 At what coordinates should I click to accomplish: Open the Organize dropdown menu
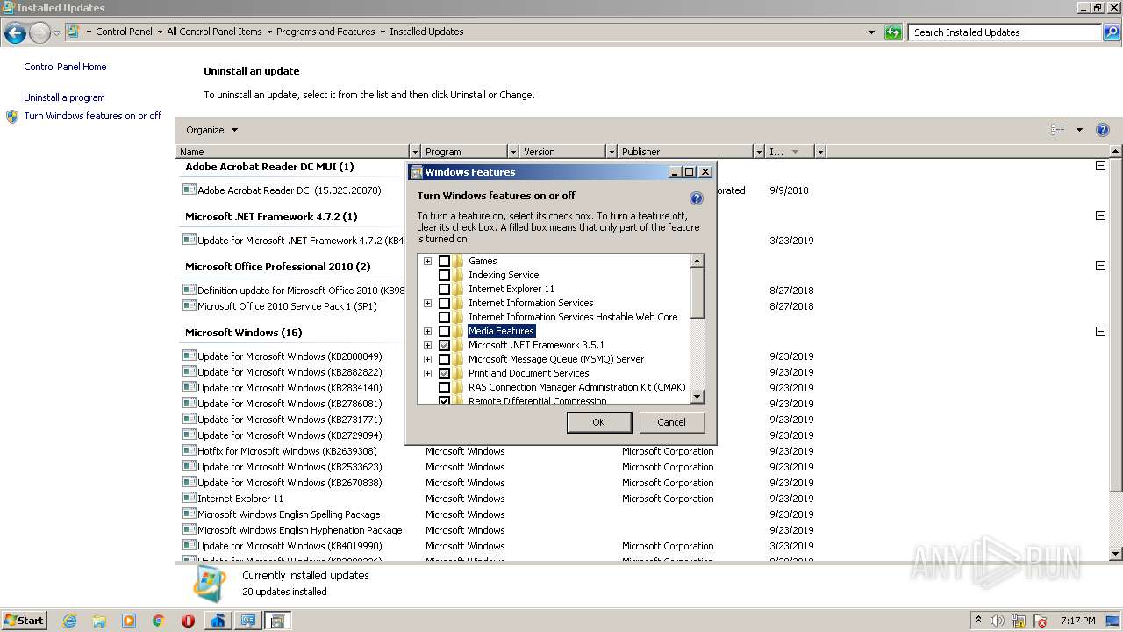pos(211,130)
